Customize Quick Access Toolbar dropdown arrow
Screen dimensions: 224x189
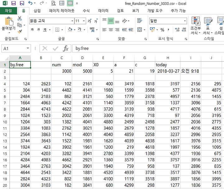[77, 3]
